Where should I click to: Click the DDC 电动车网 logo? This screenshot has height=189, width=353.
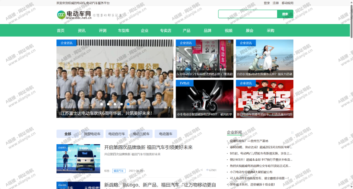74,15
